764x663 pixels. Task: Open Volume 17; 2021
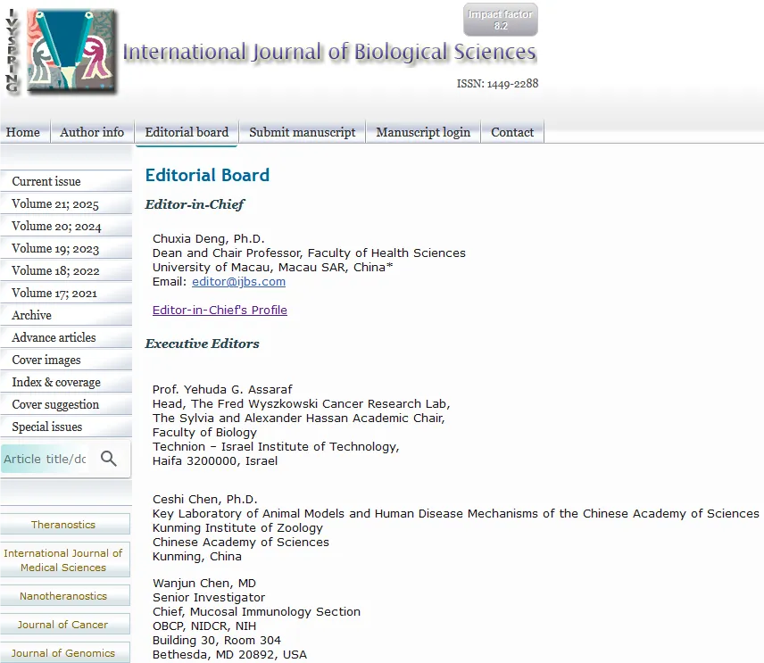66,293
